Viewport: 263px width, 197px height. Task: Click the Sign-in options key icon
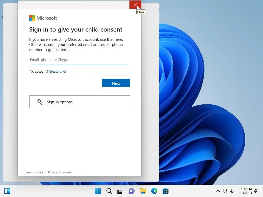point(40,102)
